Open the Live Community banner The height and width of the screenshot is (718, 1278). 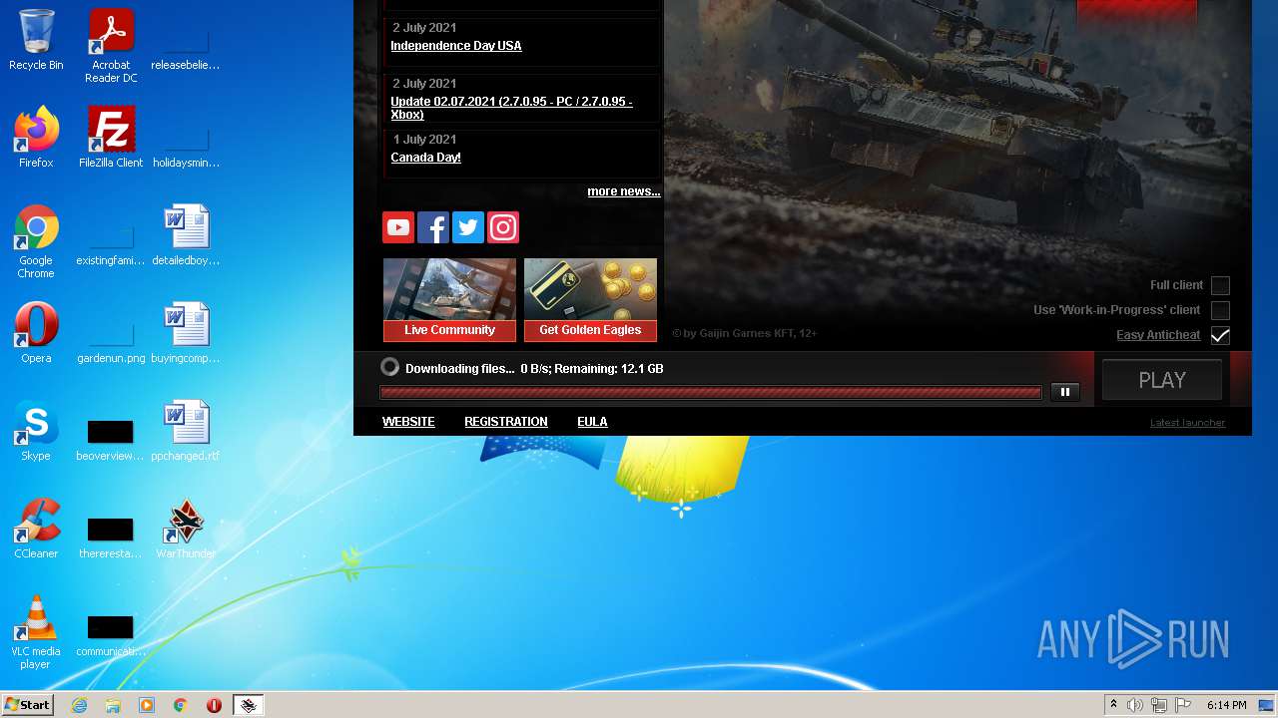(x=449, y=300)
